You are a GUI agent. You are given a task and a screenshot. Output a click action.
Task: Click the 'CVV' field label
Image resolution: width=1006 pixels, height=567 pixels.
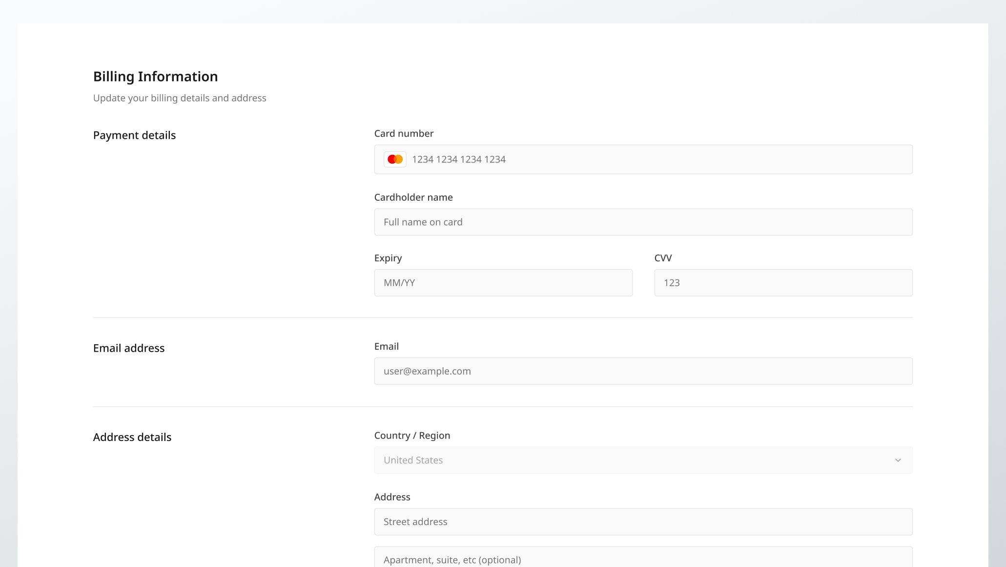tap(663, 258)
